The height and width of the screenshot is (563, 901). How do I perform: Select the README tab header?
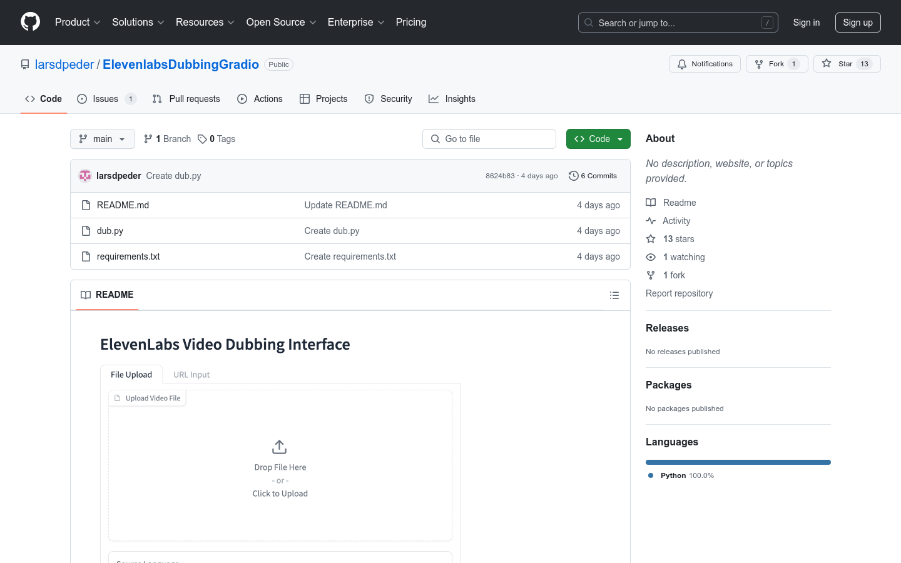(107, 295)
